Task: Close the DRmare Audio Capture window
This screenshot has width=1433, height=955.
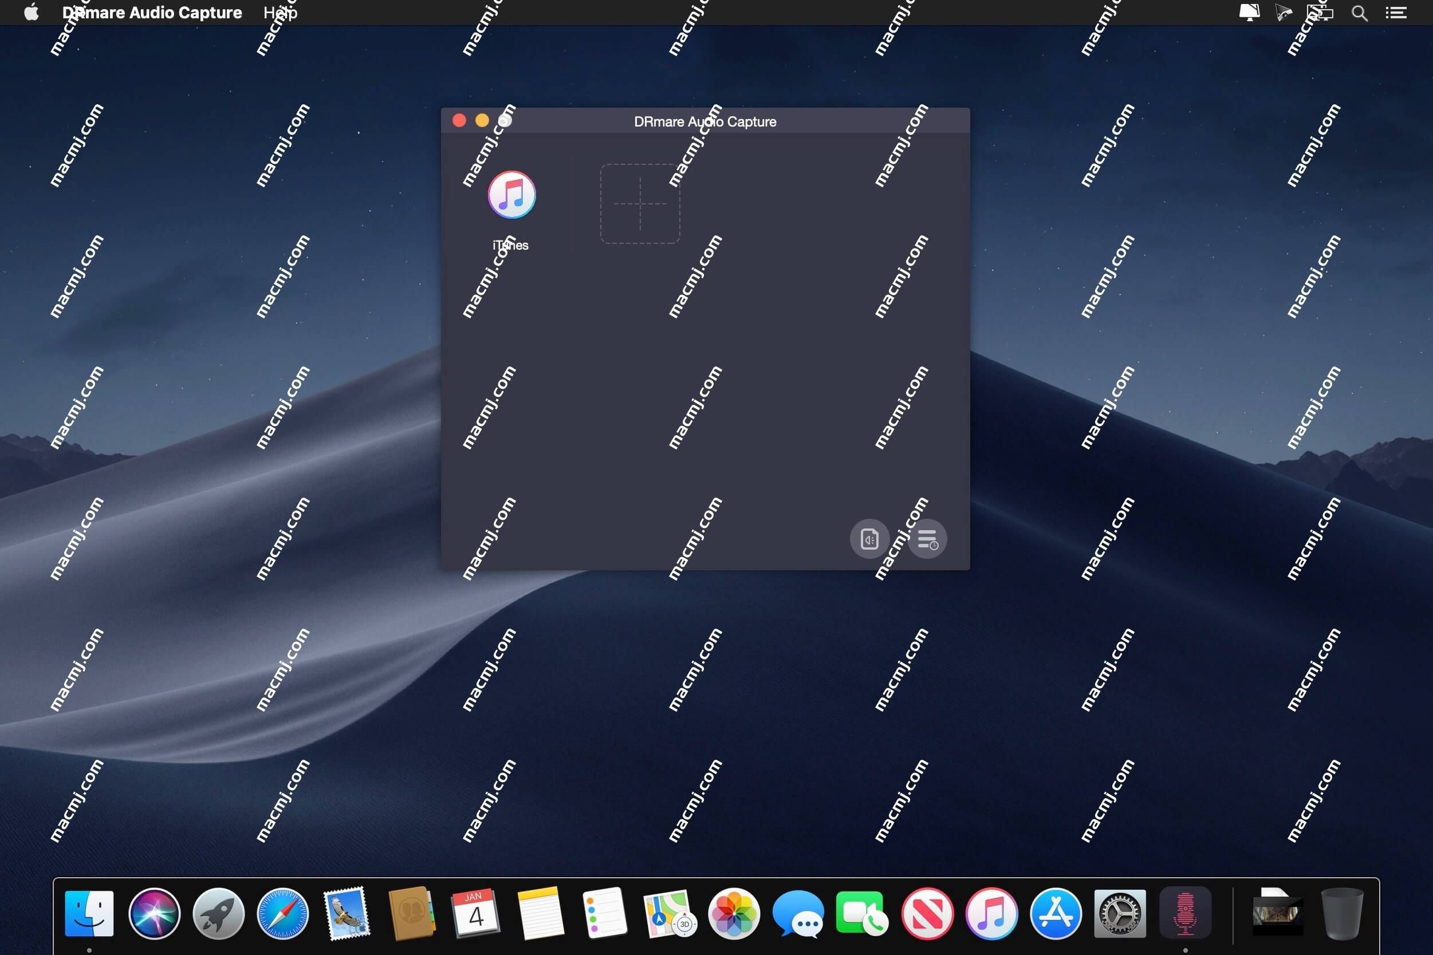Action: click(459, 121)
